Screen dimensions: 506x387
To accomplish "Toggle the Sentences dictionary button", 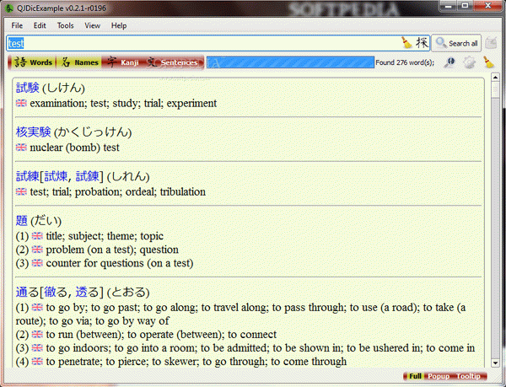I will click(173, 62).
